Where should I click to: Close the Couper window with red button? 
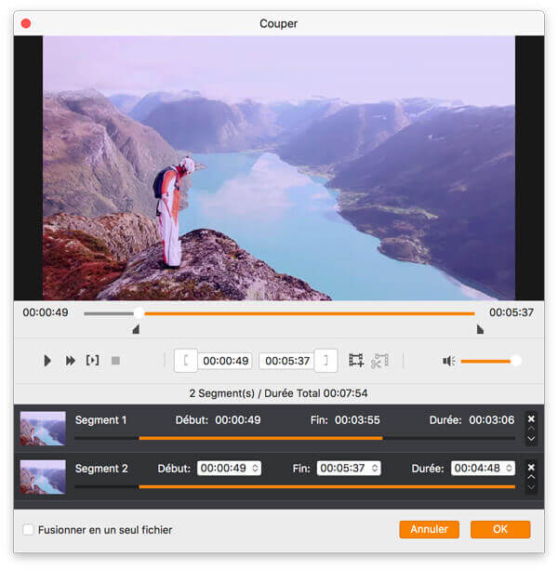click(x=26, y=23)
